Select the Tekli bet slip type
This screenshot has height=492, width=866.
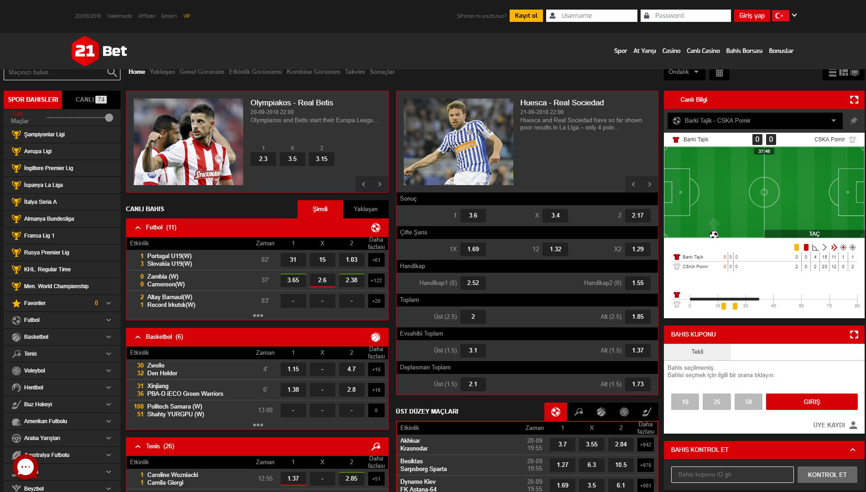tap(697, 352)
